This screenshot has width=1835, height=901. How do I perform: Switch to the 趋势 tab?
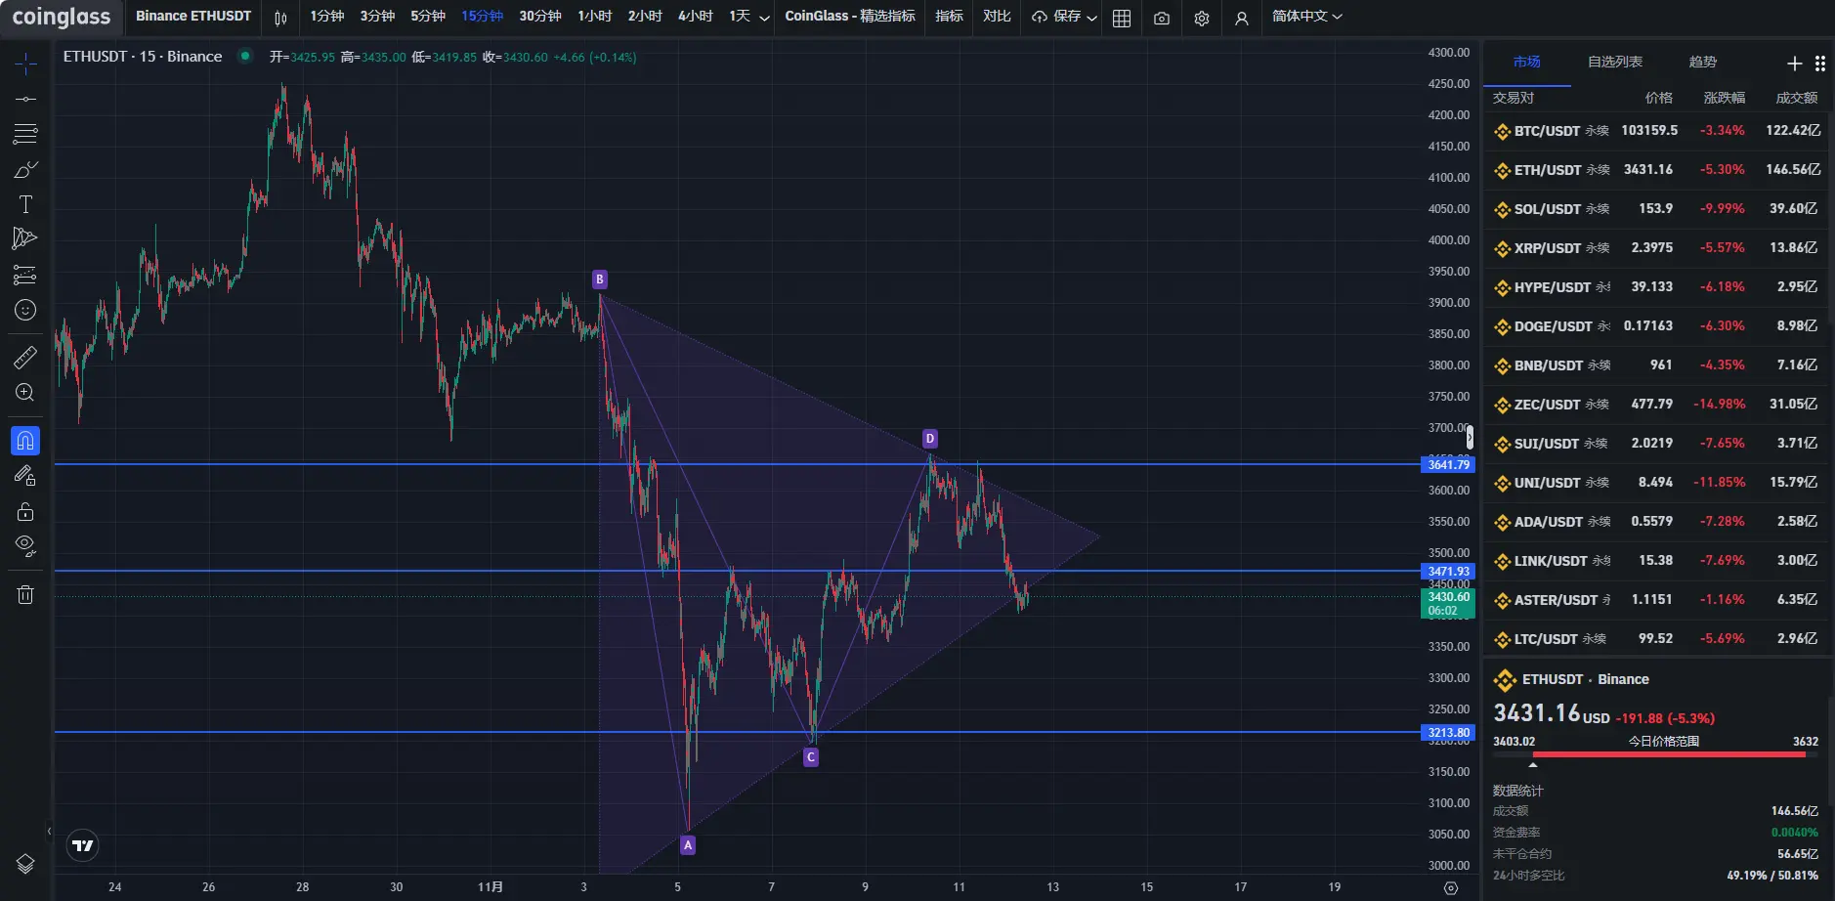pos(1703,62)
